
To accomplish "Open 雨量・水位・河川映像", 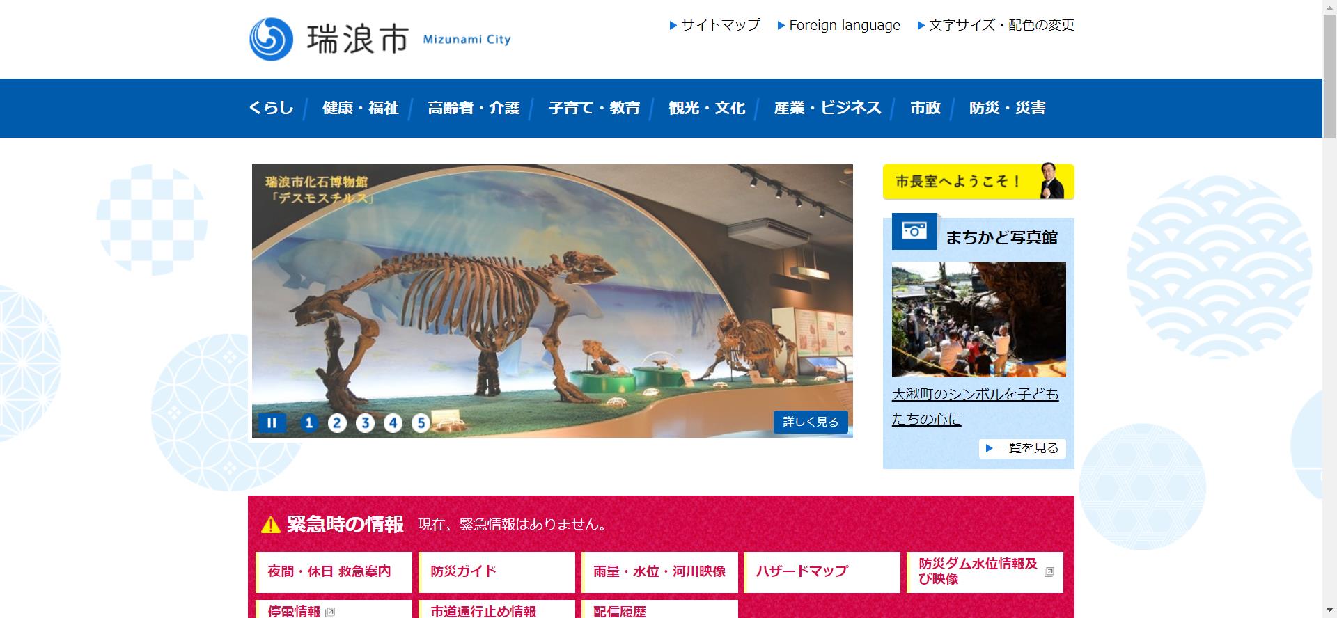I will [x=659, y=572].
